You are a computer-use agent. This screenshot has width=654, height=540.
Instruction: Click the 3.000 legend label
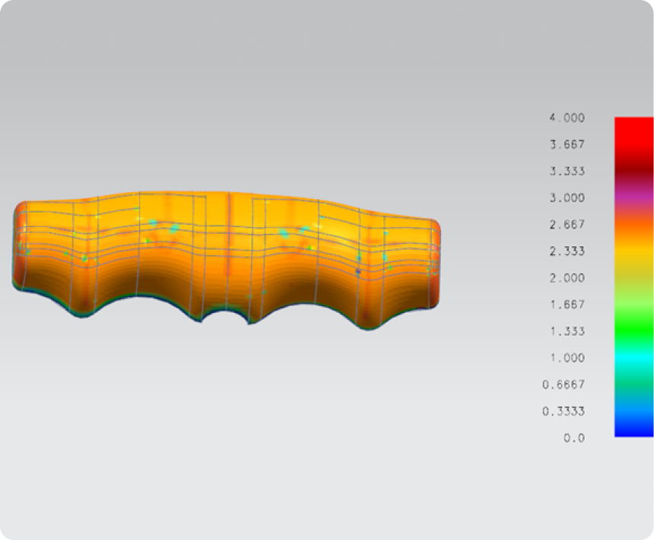tap(567, 197)
